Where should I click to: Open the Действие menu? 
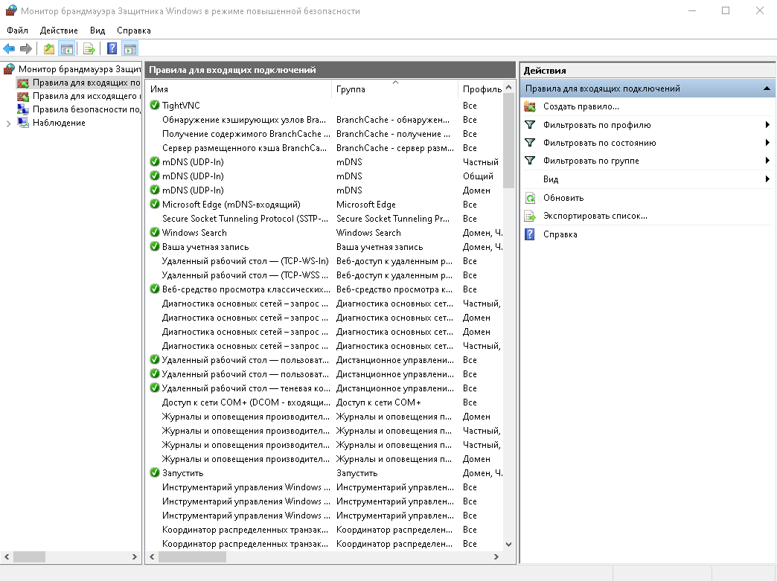click(59, 31)
